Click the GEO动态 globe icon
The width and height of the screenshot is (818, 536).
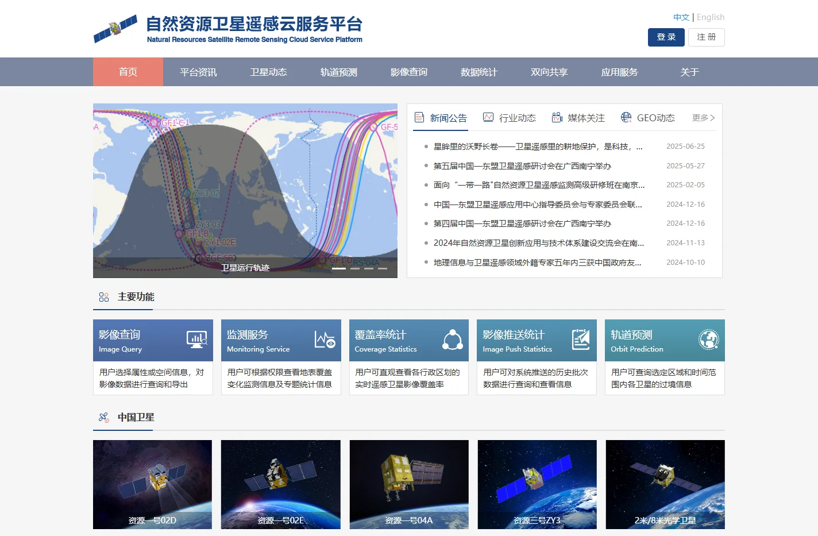626,117
